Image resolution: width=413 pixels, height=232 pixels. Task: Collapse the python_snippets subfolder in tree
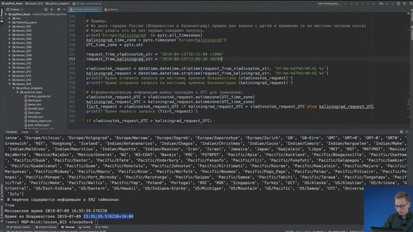pos(14,88)
